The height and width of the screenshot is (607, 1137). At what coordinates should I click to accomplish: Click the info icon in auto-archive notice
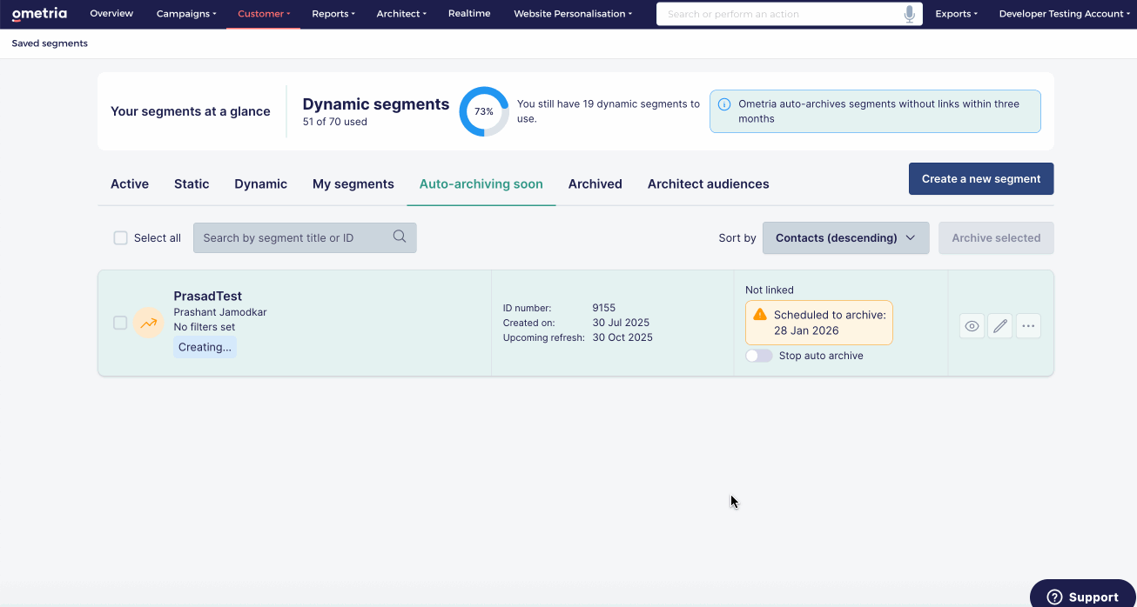tap(724, 104)
